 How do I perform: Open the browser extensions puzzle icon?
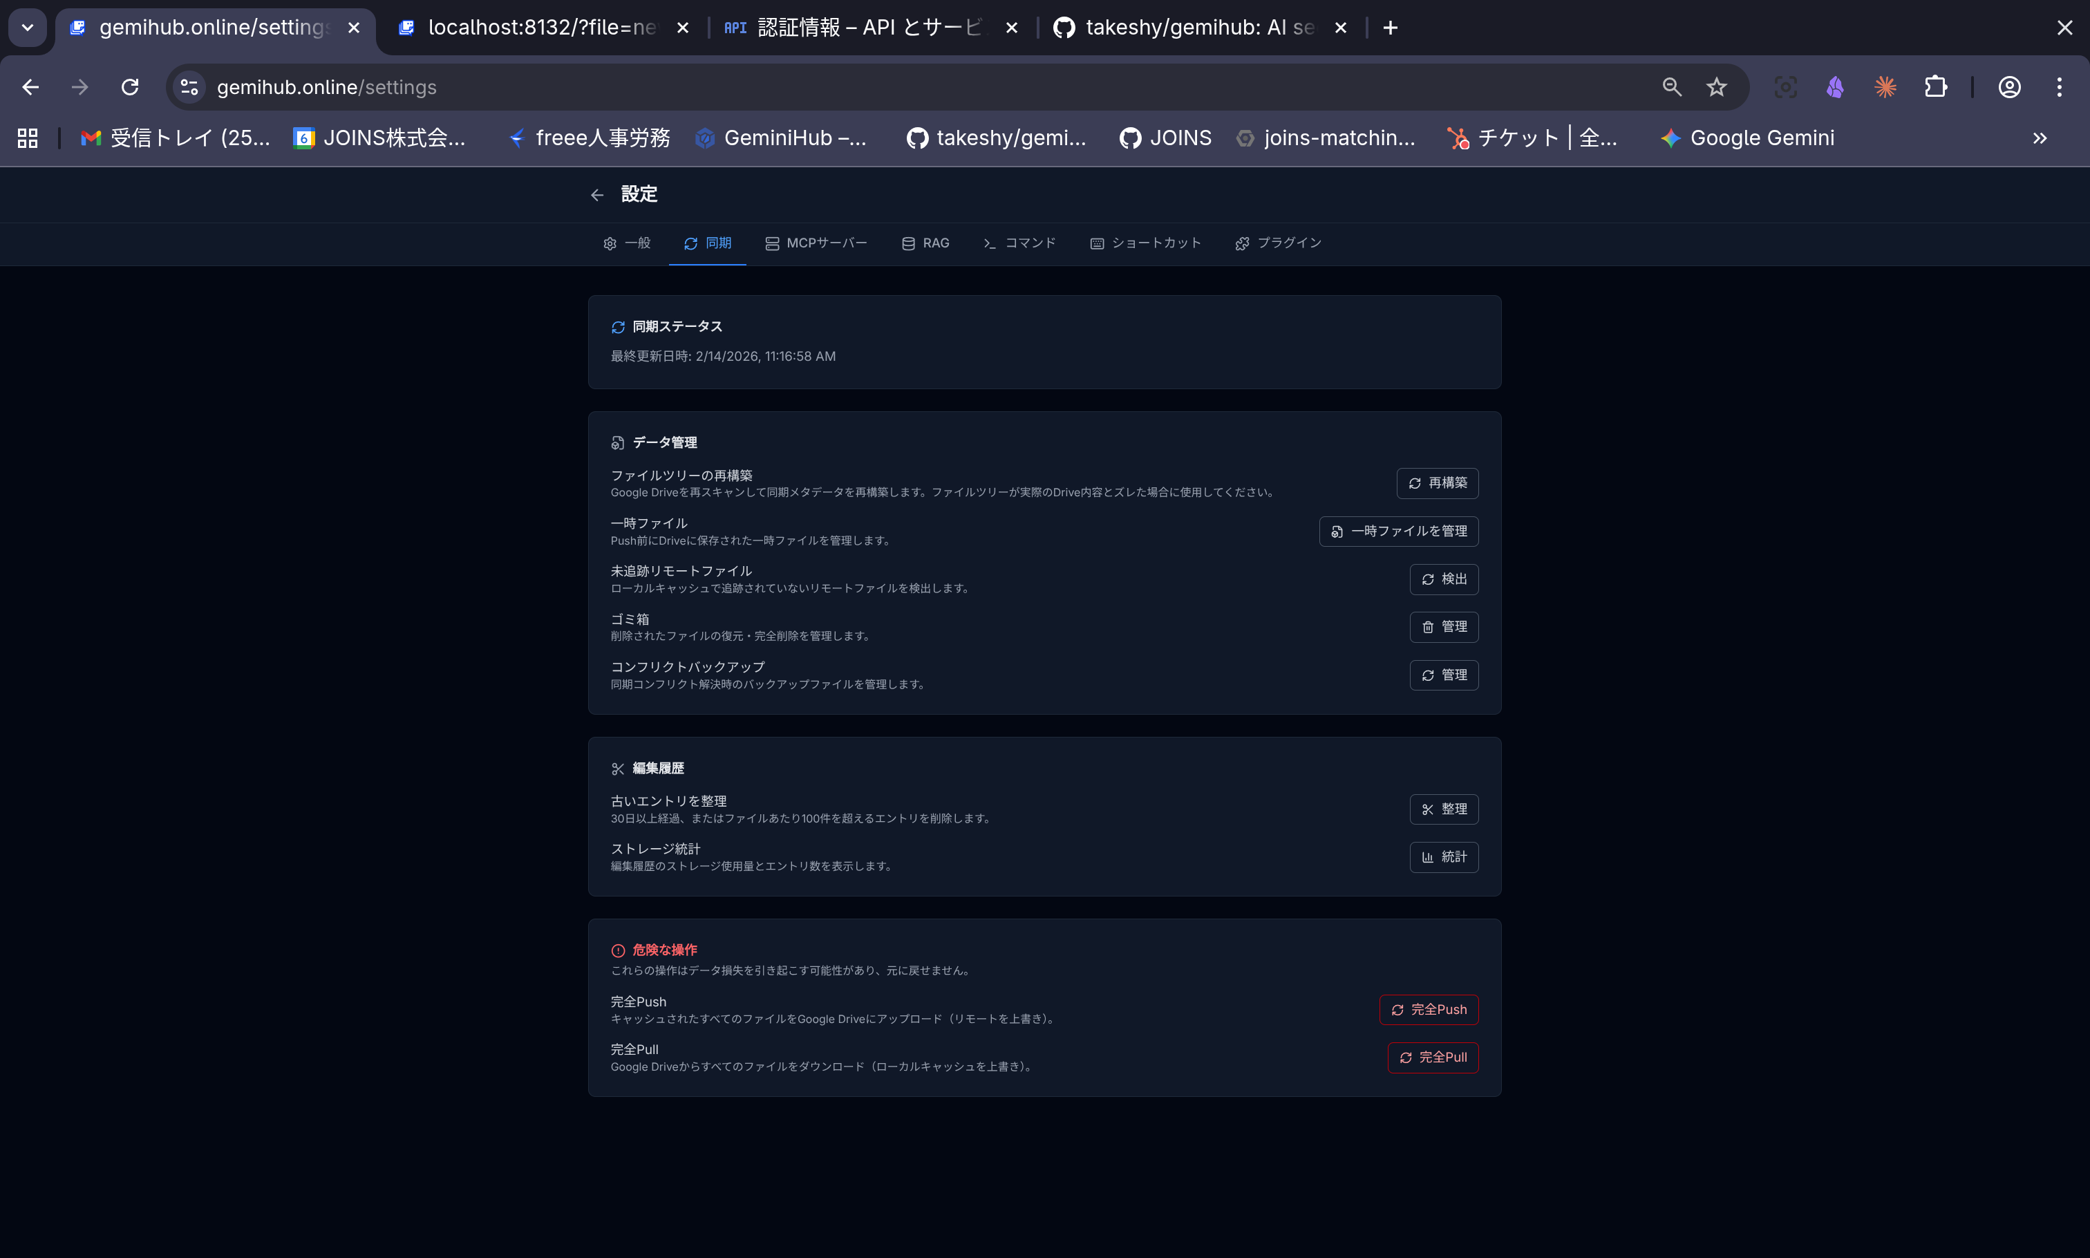click(1937, 86)
